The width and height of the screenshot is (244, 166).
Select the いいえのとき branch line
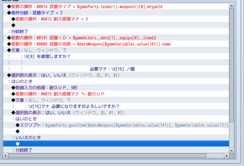[x=116, y=138]
